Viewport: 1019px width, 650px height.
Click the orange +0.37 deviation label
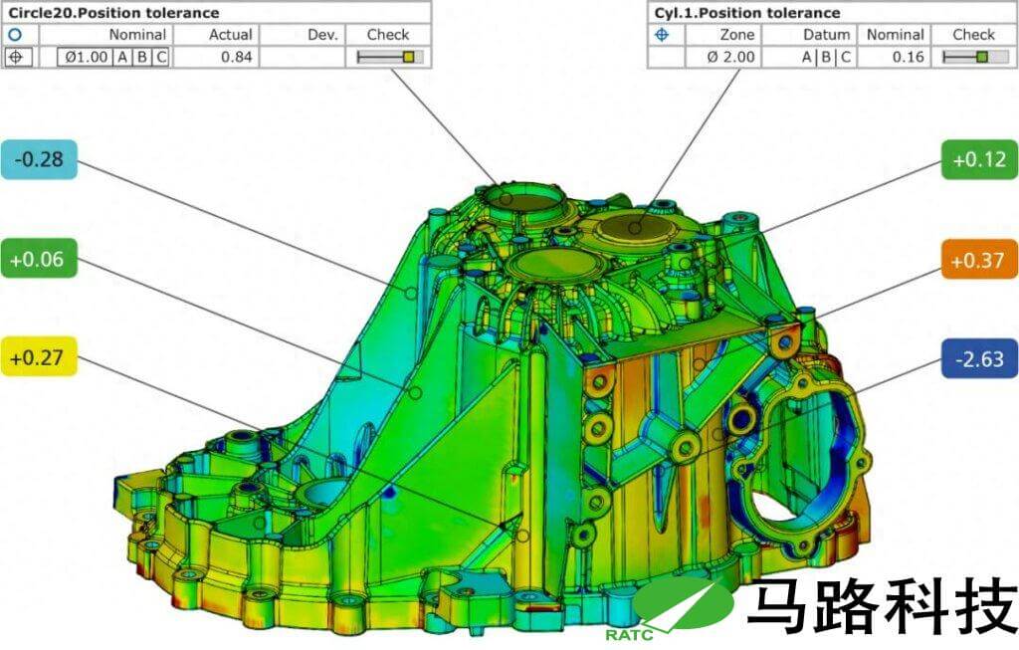978,260
